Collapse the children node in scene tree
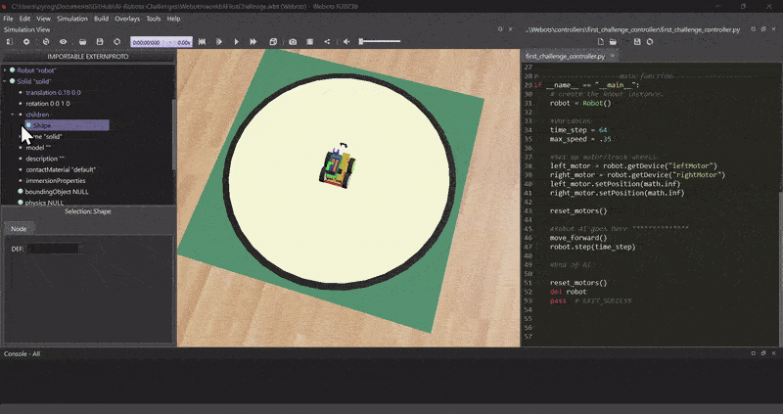 (x=13, y=115)
